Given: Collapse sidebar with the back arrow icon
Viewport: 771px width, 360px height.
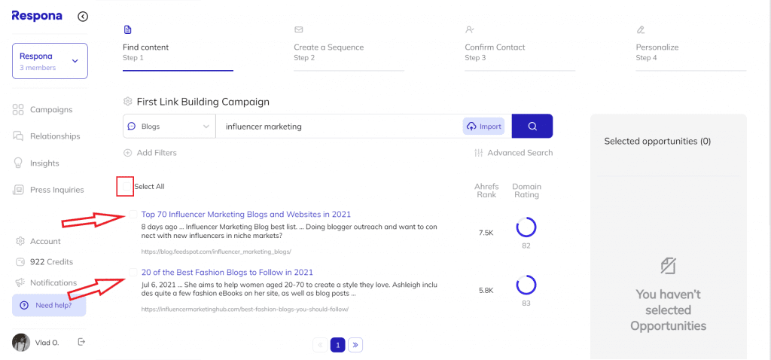Looking at the screenshot, I should click(83, 17).
